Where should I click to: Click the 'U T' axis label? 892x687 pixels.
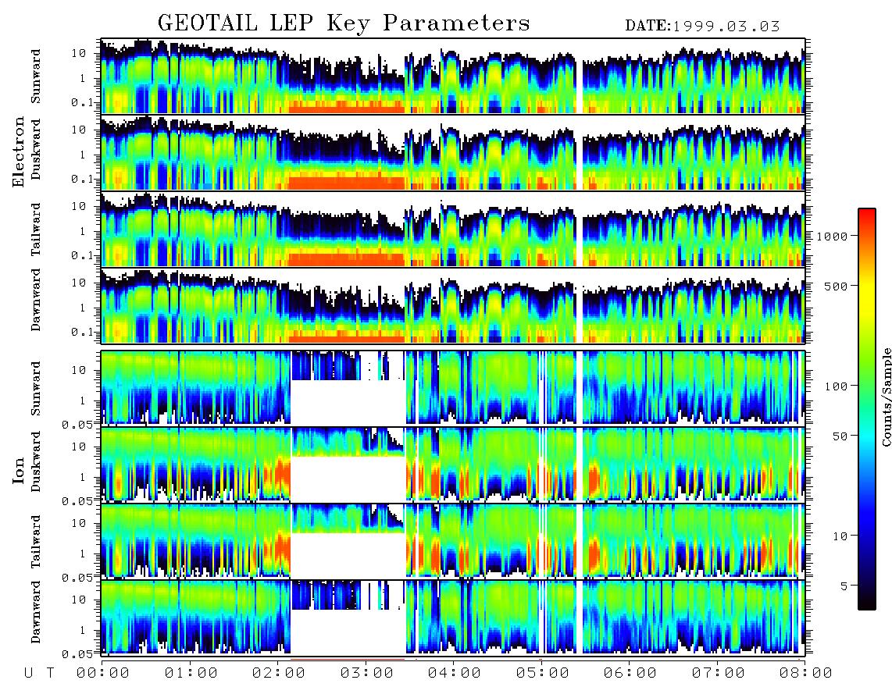click(39, 673)
